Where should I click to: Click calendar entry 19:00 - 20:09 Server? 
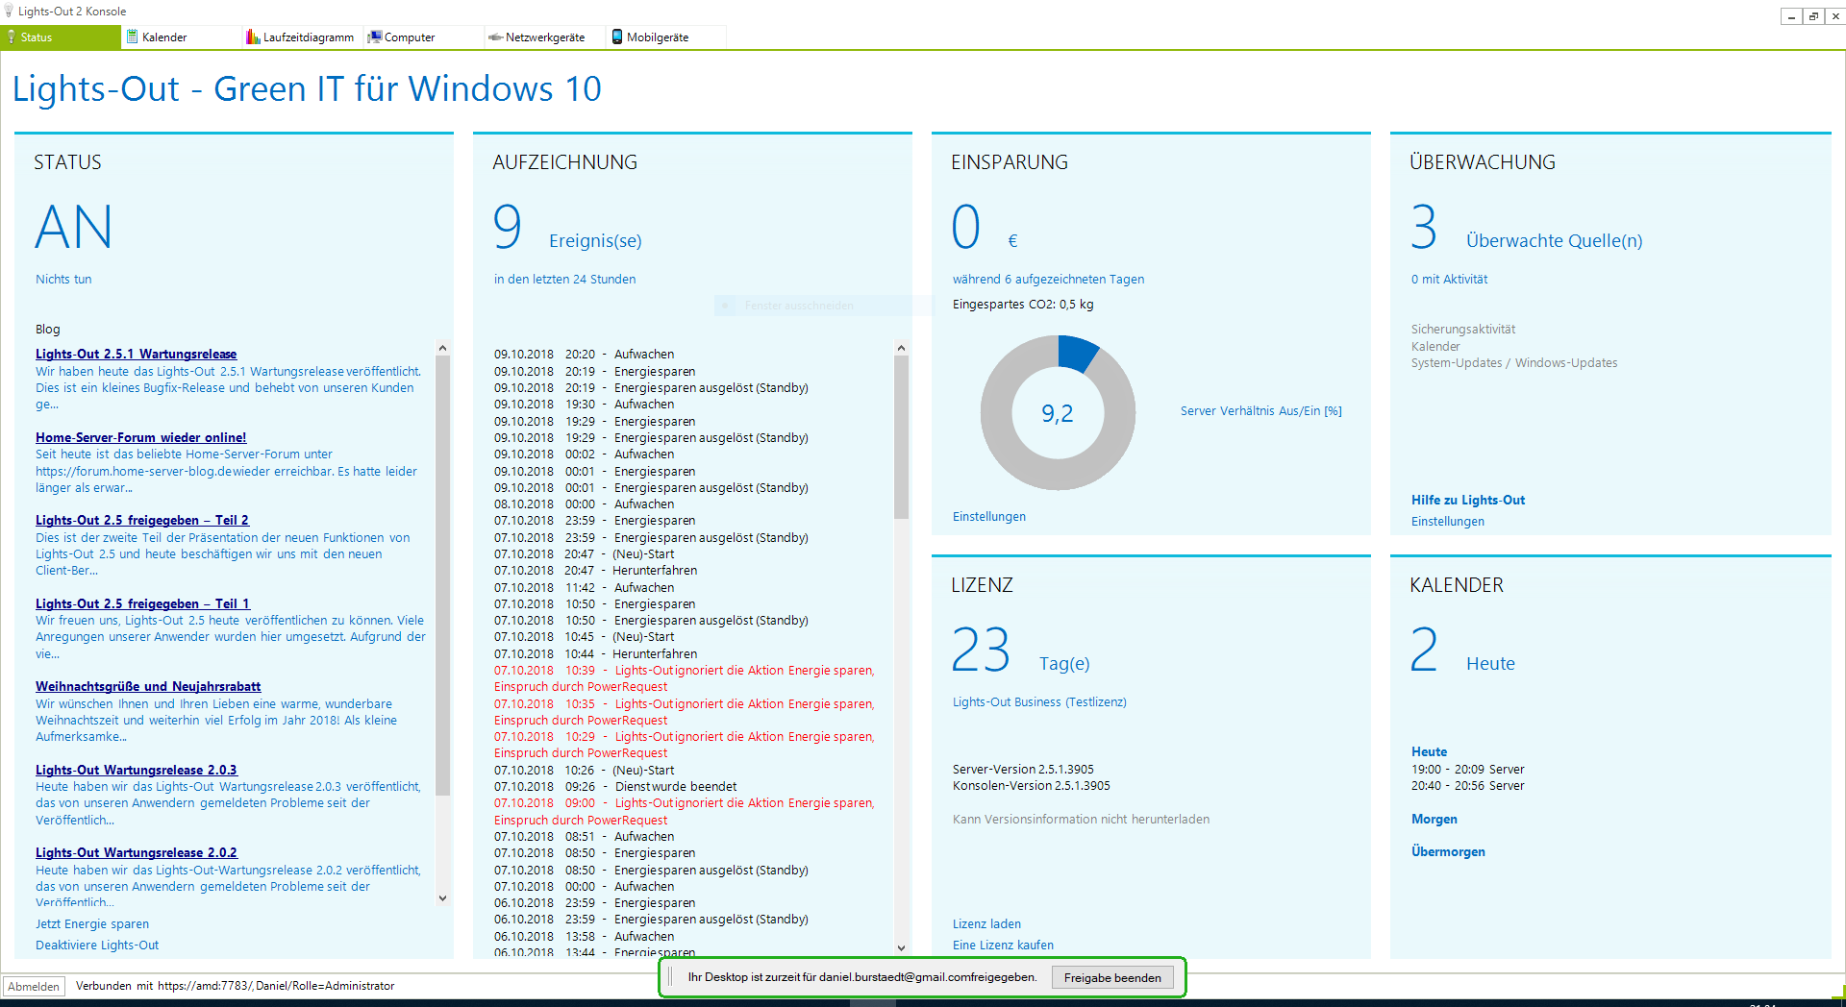(x=1467, y=769)
